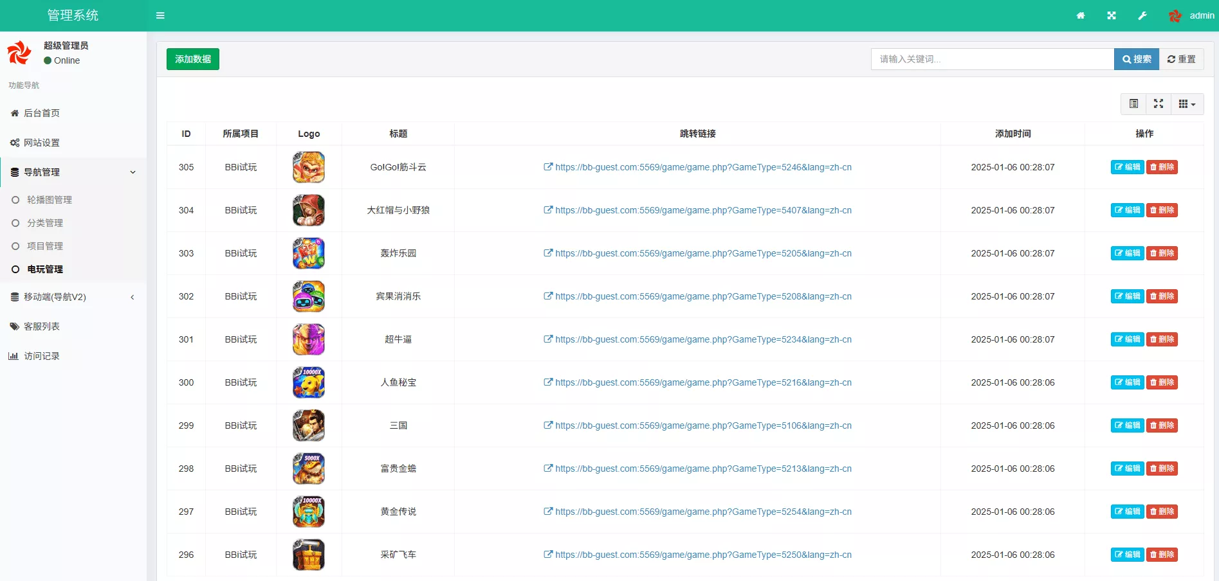This screenshot has height=581, width=1219.
Task: Expand the 移动端(导航V2) menu
Action: 73,297
